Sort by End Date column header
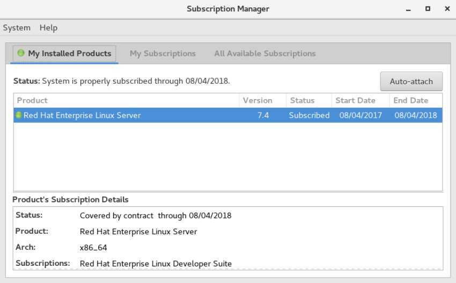Image resolution: width=456 pixels, height=283 pixels. (416, 101)
